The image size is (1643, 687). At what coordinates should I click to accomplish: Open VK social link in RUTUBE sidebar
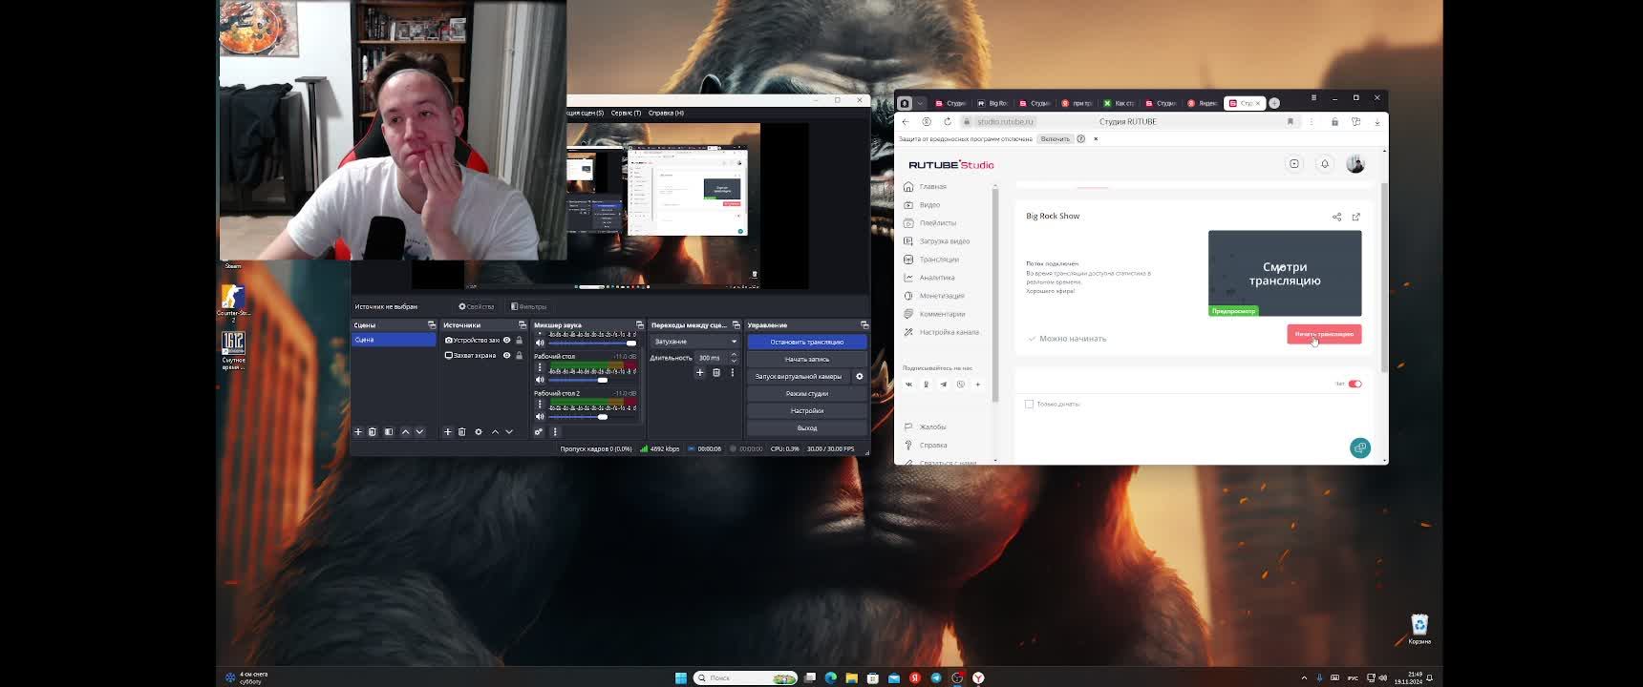(908, 385)
